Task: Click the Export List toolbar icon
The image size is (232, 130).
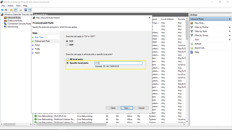Action: (20, 10)
